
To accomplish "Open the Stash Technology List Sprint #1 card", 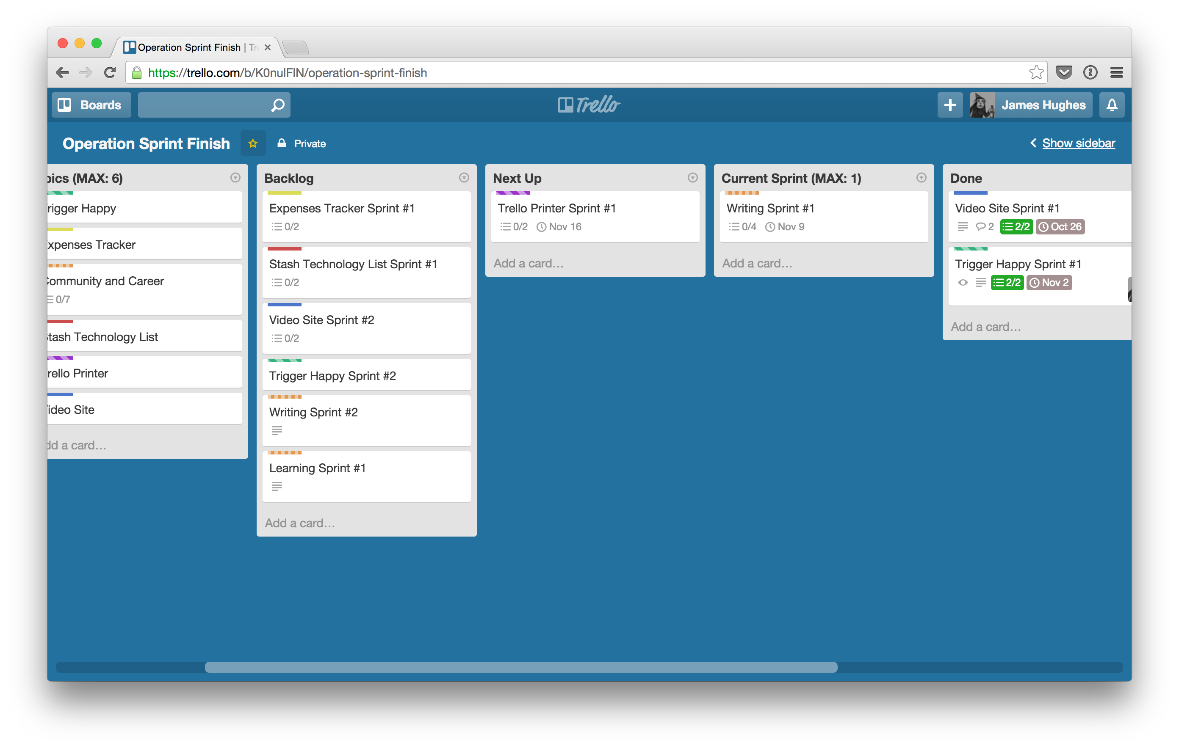I will pos(366,273).
